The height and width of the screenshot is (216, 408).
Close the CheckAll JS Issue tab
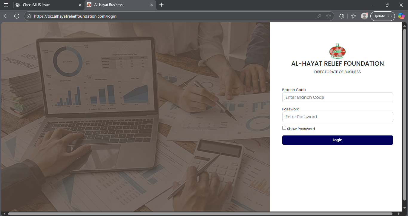click(80, 5)
